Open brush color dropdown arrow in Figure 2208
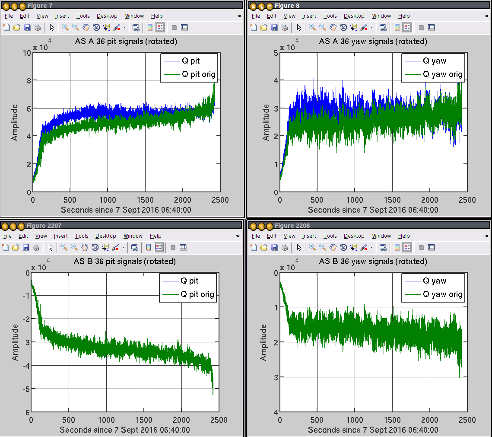This screenshot has width=492, height=437. (x=372, y=248)
